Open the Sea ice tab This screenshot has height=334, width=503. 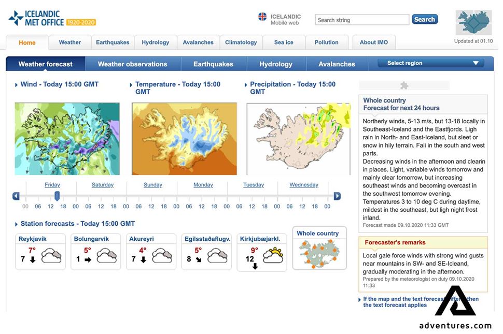pyautogui.click(x=284, y=42)
